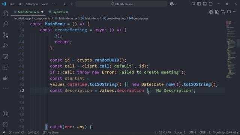Show additional views ellipsis in activity bar
This screenshot has width=240, height=135.
click(x=5, y=88)
